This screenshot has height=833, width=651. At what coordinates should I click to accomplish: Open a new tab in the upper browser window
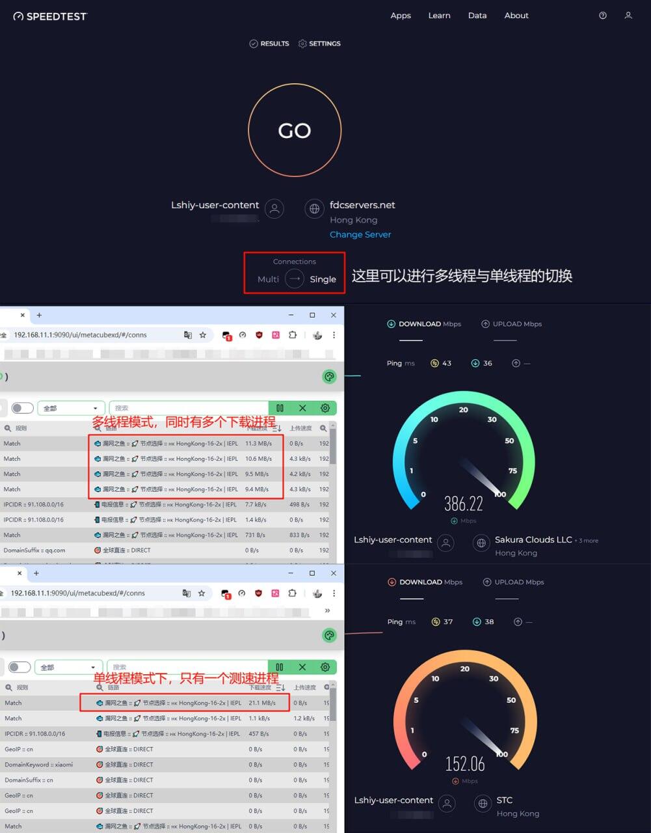pyautogui.click(x=39, y=315)
